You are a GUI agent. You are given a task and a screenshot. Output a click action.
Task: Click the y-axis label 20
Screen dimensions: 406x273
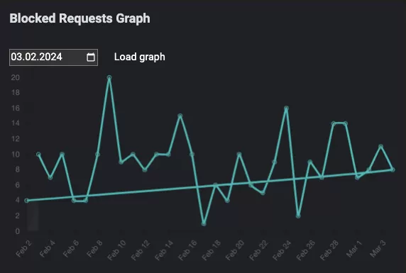pyautogui.click(x=16, y=77)
